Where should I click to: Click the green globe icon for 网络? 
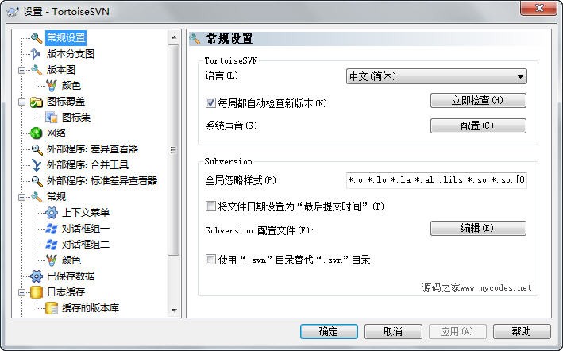pyautogui.click(x=37, y=133)
